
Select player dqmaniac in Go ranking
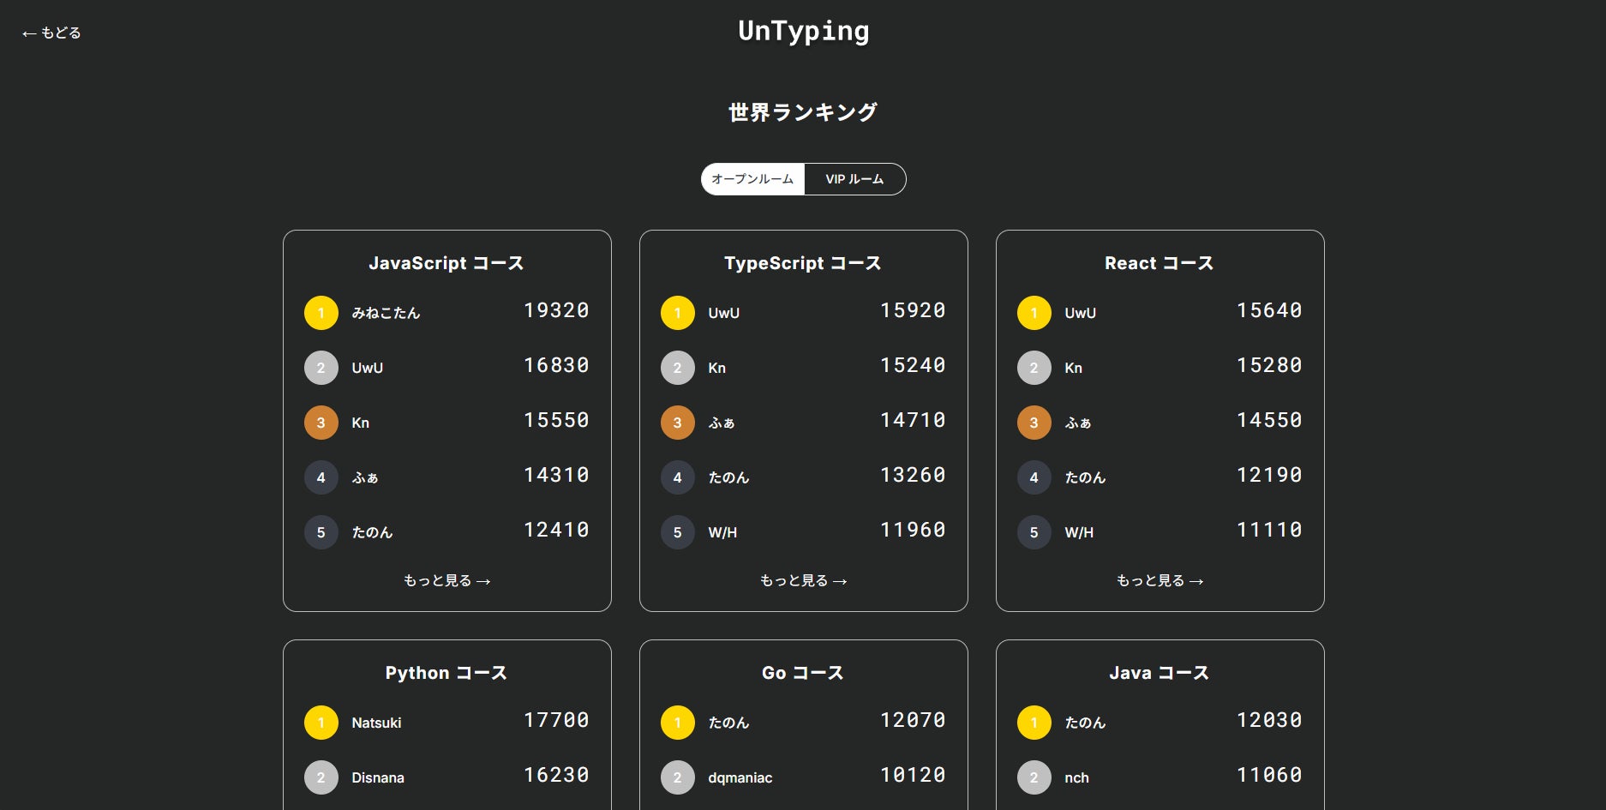(x=740, y=778)
